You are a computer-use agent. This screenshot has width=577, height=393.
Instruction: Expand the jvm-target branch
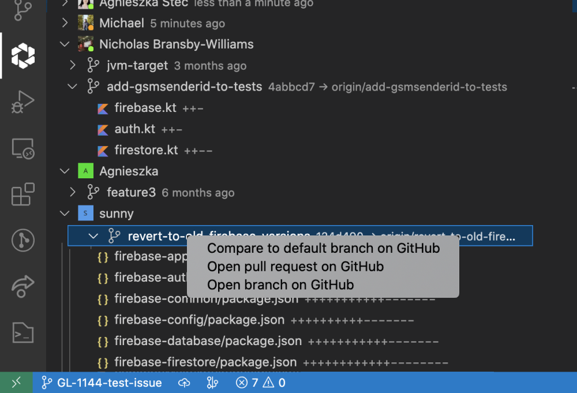click(73, 65)
